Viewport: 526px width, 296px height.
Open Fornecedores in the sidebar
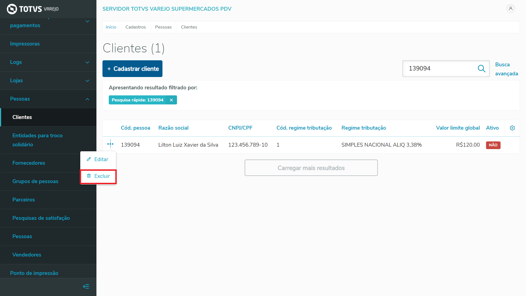click(29, 163)
